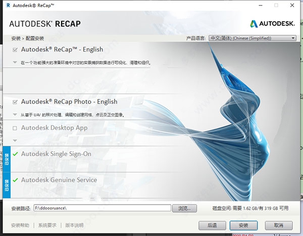Open the 系统要求 system requirements link
Viewport: 303px width, 236px height.
(x=47, y=225)
